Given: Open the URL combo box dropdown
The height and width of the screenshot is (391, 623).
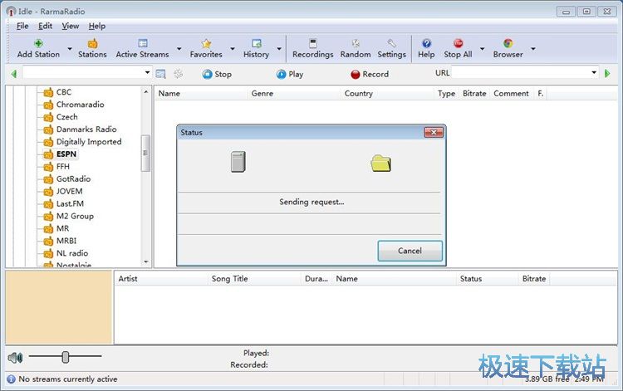Looking at the screenshot, I should (594, 72).
